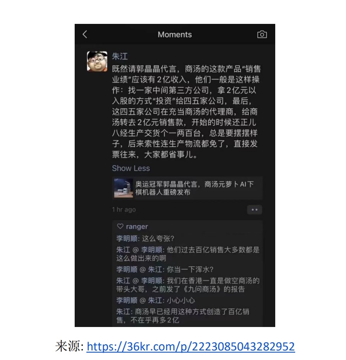Tap the 1 hr ago timestamp
The image size is (346, 360).
pyautogui.click(x=124, y=209)
